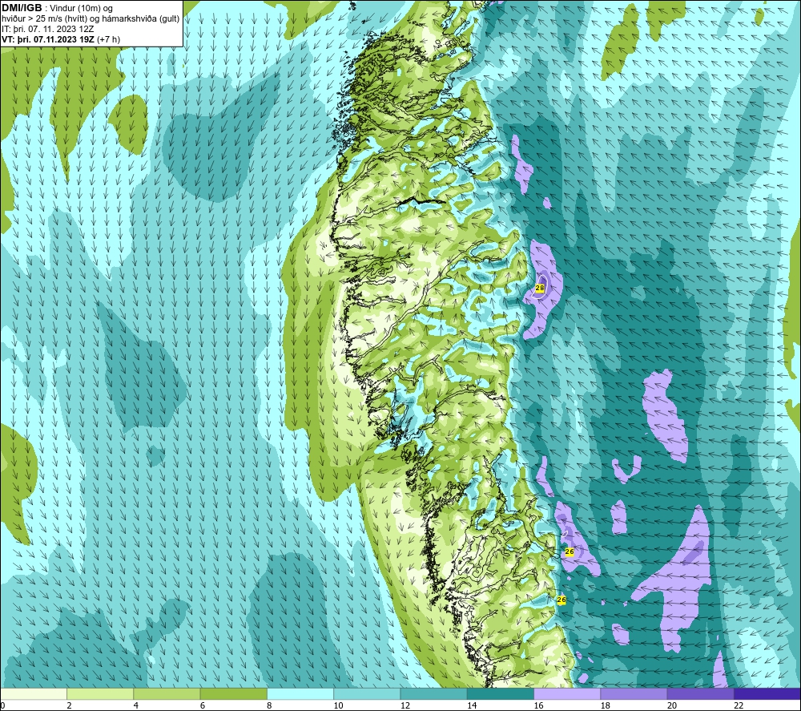Click the "IT: þri. 07. 11. 2023 12Z" line

click(x=47, y=29)
